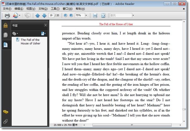Click the vertical scrollbar thumb
The width and height of the screenshot is (190, 131).
184,109
